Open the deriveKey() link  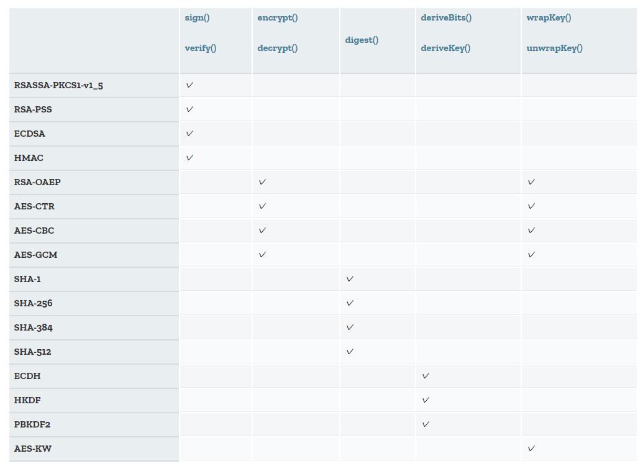pos(445,48)
